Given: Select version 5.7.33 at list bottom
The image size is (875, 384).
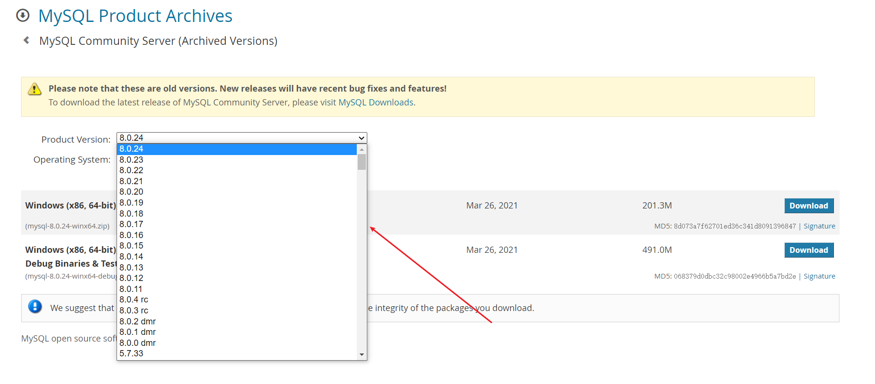Looking at the screenshot, I should pyautogui.click(x=237, y=353).
